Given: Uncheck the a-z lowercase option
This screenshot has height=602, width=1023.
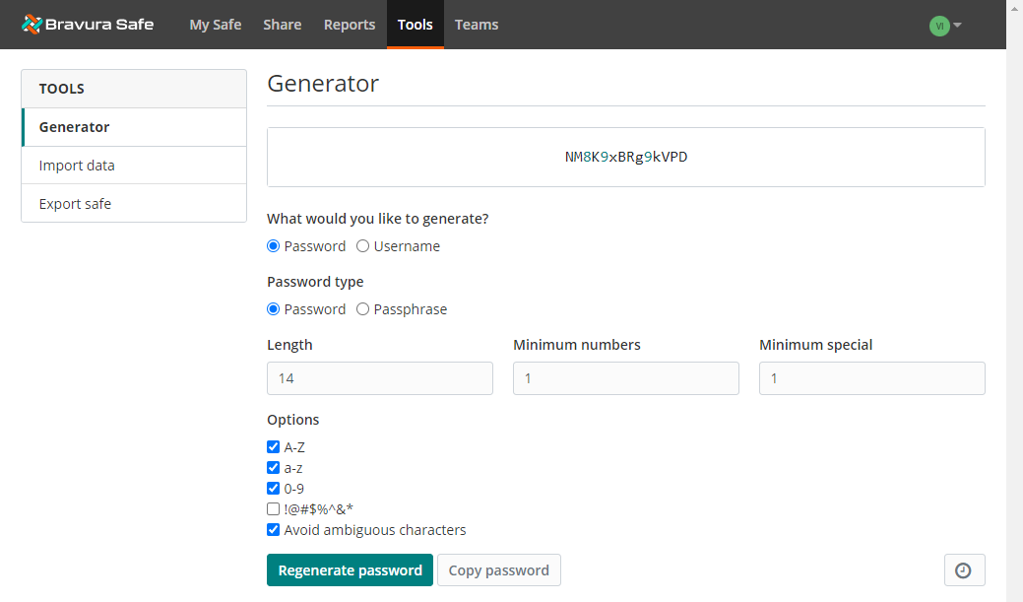Looking at the screenshot, I should click(273, 467).
